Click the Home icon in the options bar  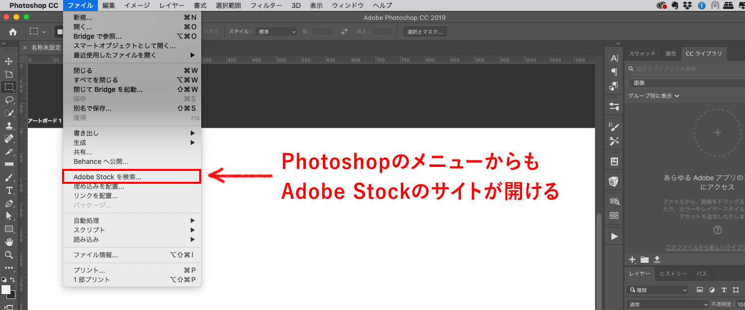(13, 31)
